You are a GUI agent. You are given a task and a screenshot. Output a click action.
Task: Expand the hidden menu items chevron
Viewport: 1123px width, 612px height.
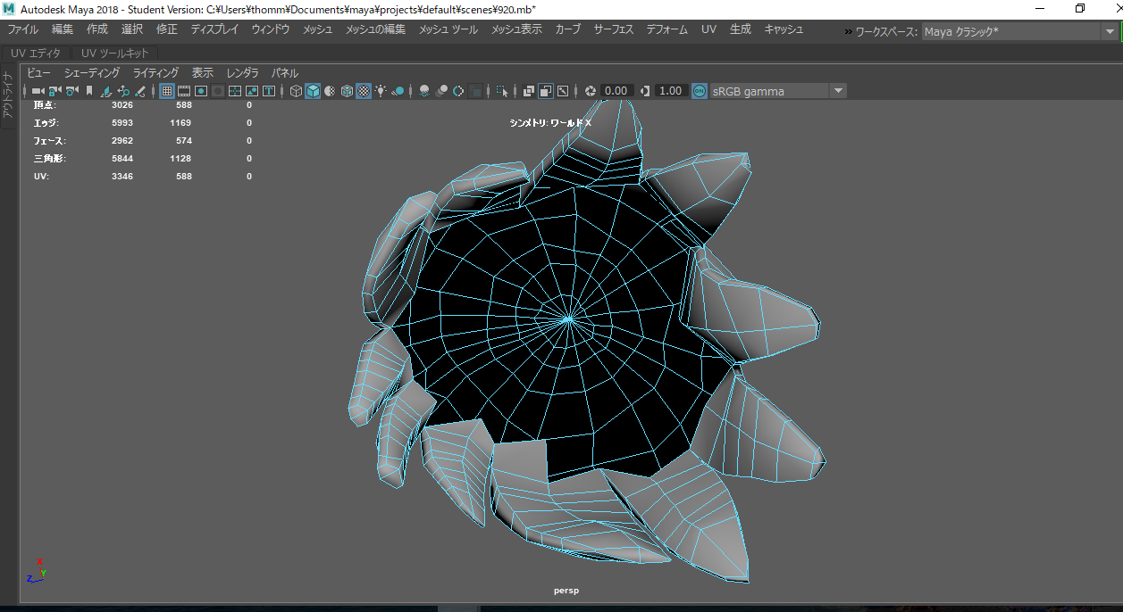coord(847,31)
